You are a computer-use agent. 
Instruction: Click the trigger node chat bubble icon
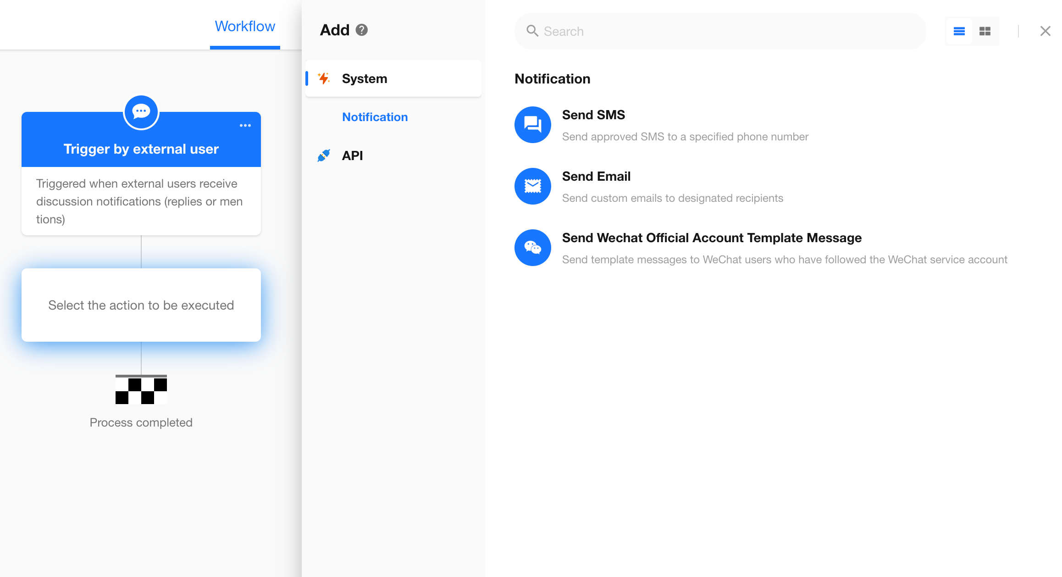141,112
